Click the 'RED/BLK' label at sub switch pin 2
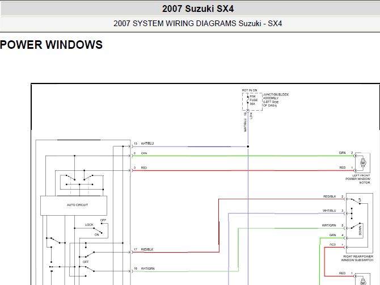 coord(330,196)
